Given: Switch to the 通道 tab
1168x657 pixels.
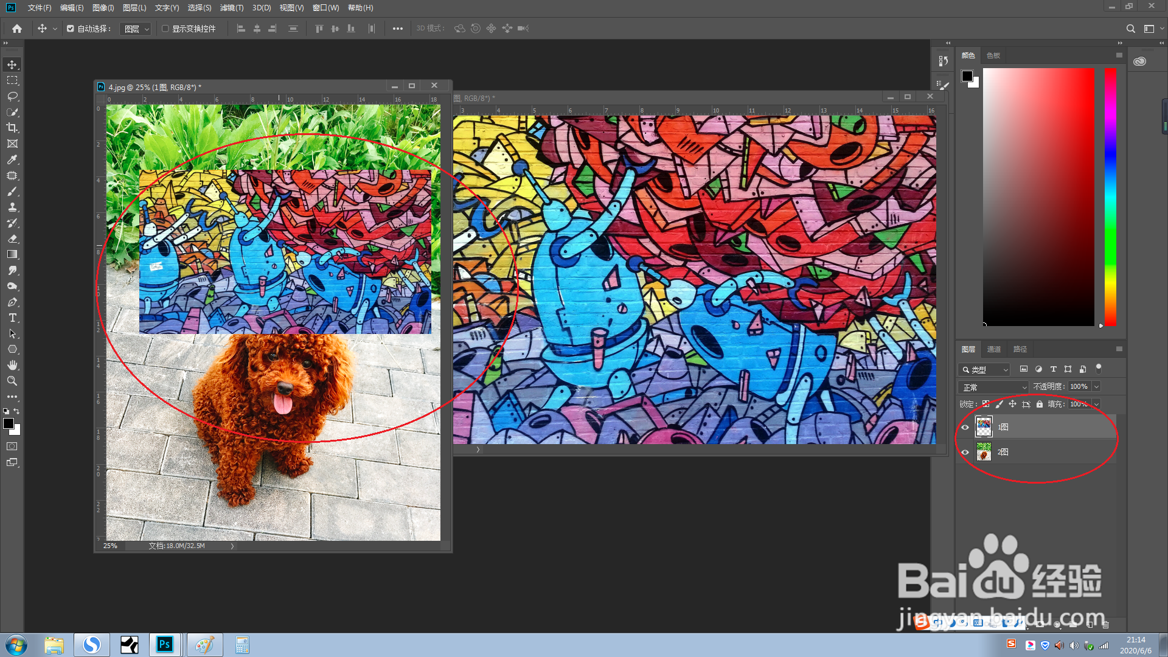Looking at the screenshot, I should coord(993,349).
